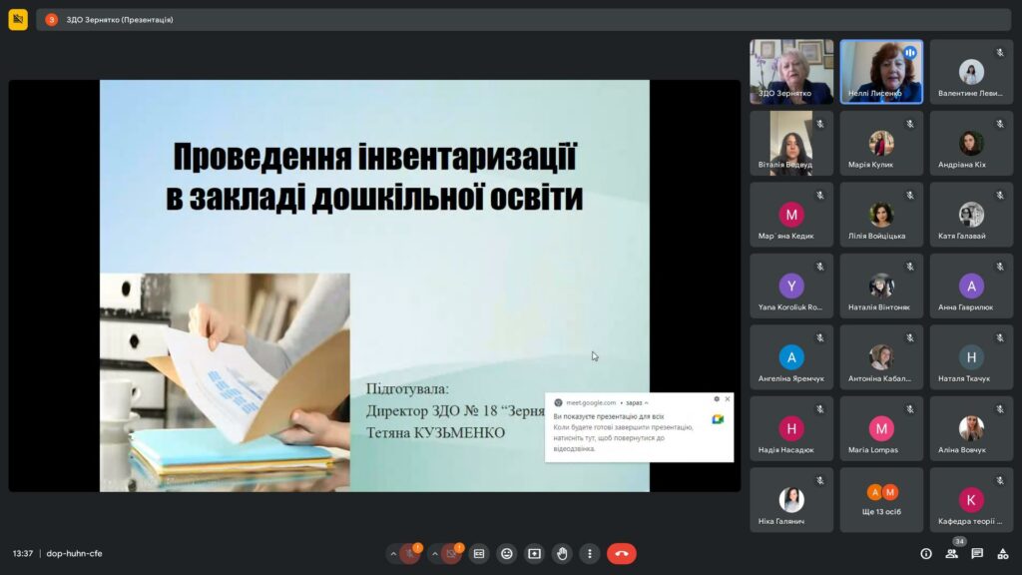The image size is (1022, 575).
Task: Turn on closed captions
Action: (x=479, y=553)
